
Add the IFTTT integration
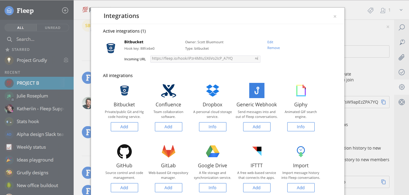pos(257,188)
